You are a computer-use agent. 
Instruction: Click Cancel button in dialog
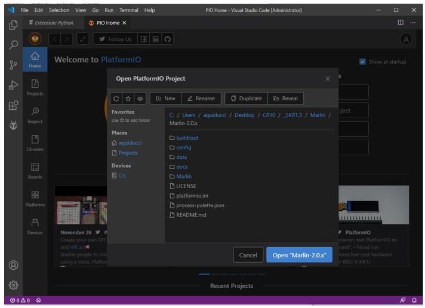click(248, 255)
